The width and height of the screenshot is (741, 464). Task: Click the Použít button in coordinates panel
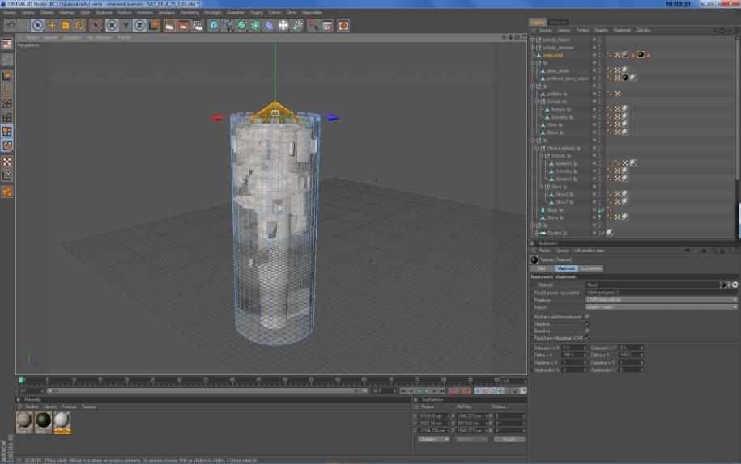pos(509,439)
